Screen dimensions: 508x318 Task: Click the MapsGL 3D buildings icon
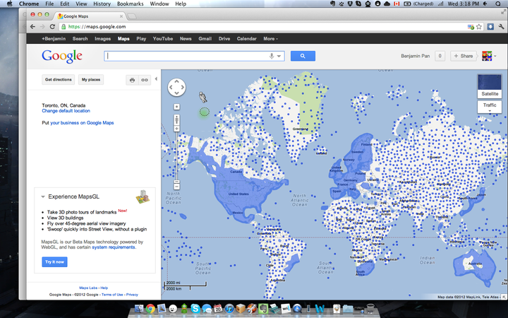click(x=143, y=196)
